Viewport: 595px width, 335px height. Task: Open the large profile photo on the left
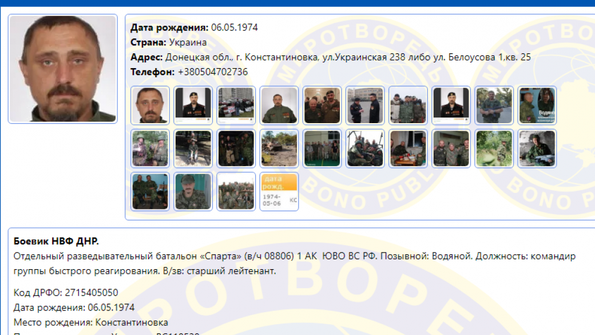click(x=62, y=69)
